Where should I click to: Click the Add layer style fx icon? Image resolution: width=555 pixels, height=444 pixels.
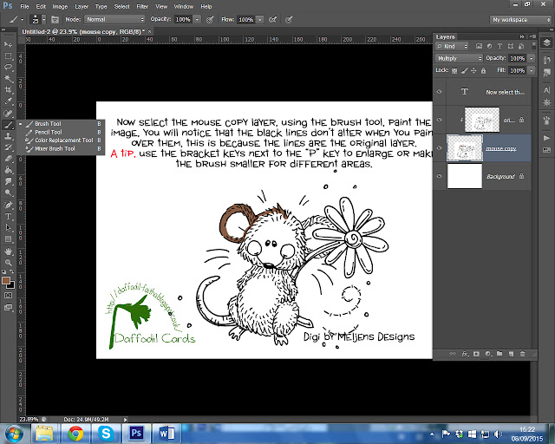tap(465, 354)
